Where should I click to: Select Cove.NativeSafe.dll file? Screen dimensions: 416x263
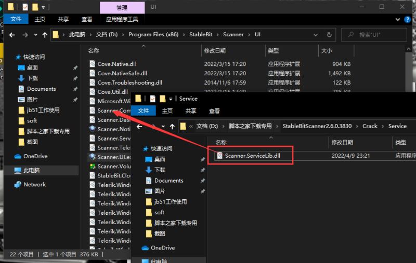[x=122, y=73]
